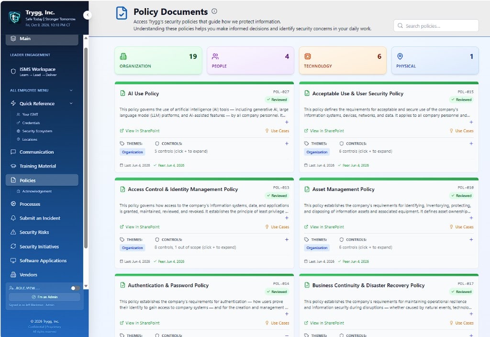Click Themes tag icon in Access Control card
490x337 pixels.
click(x=122, y=239)
